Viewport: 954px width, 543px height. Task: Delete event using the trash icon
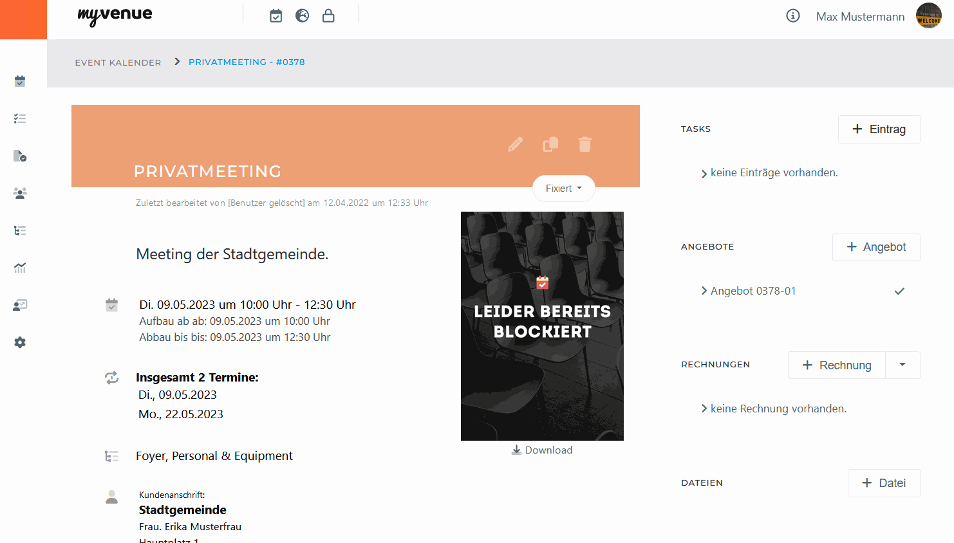point(585,144)
